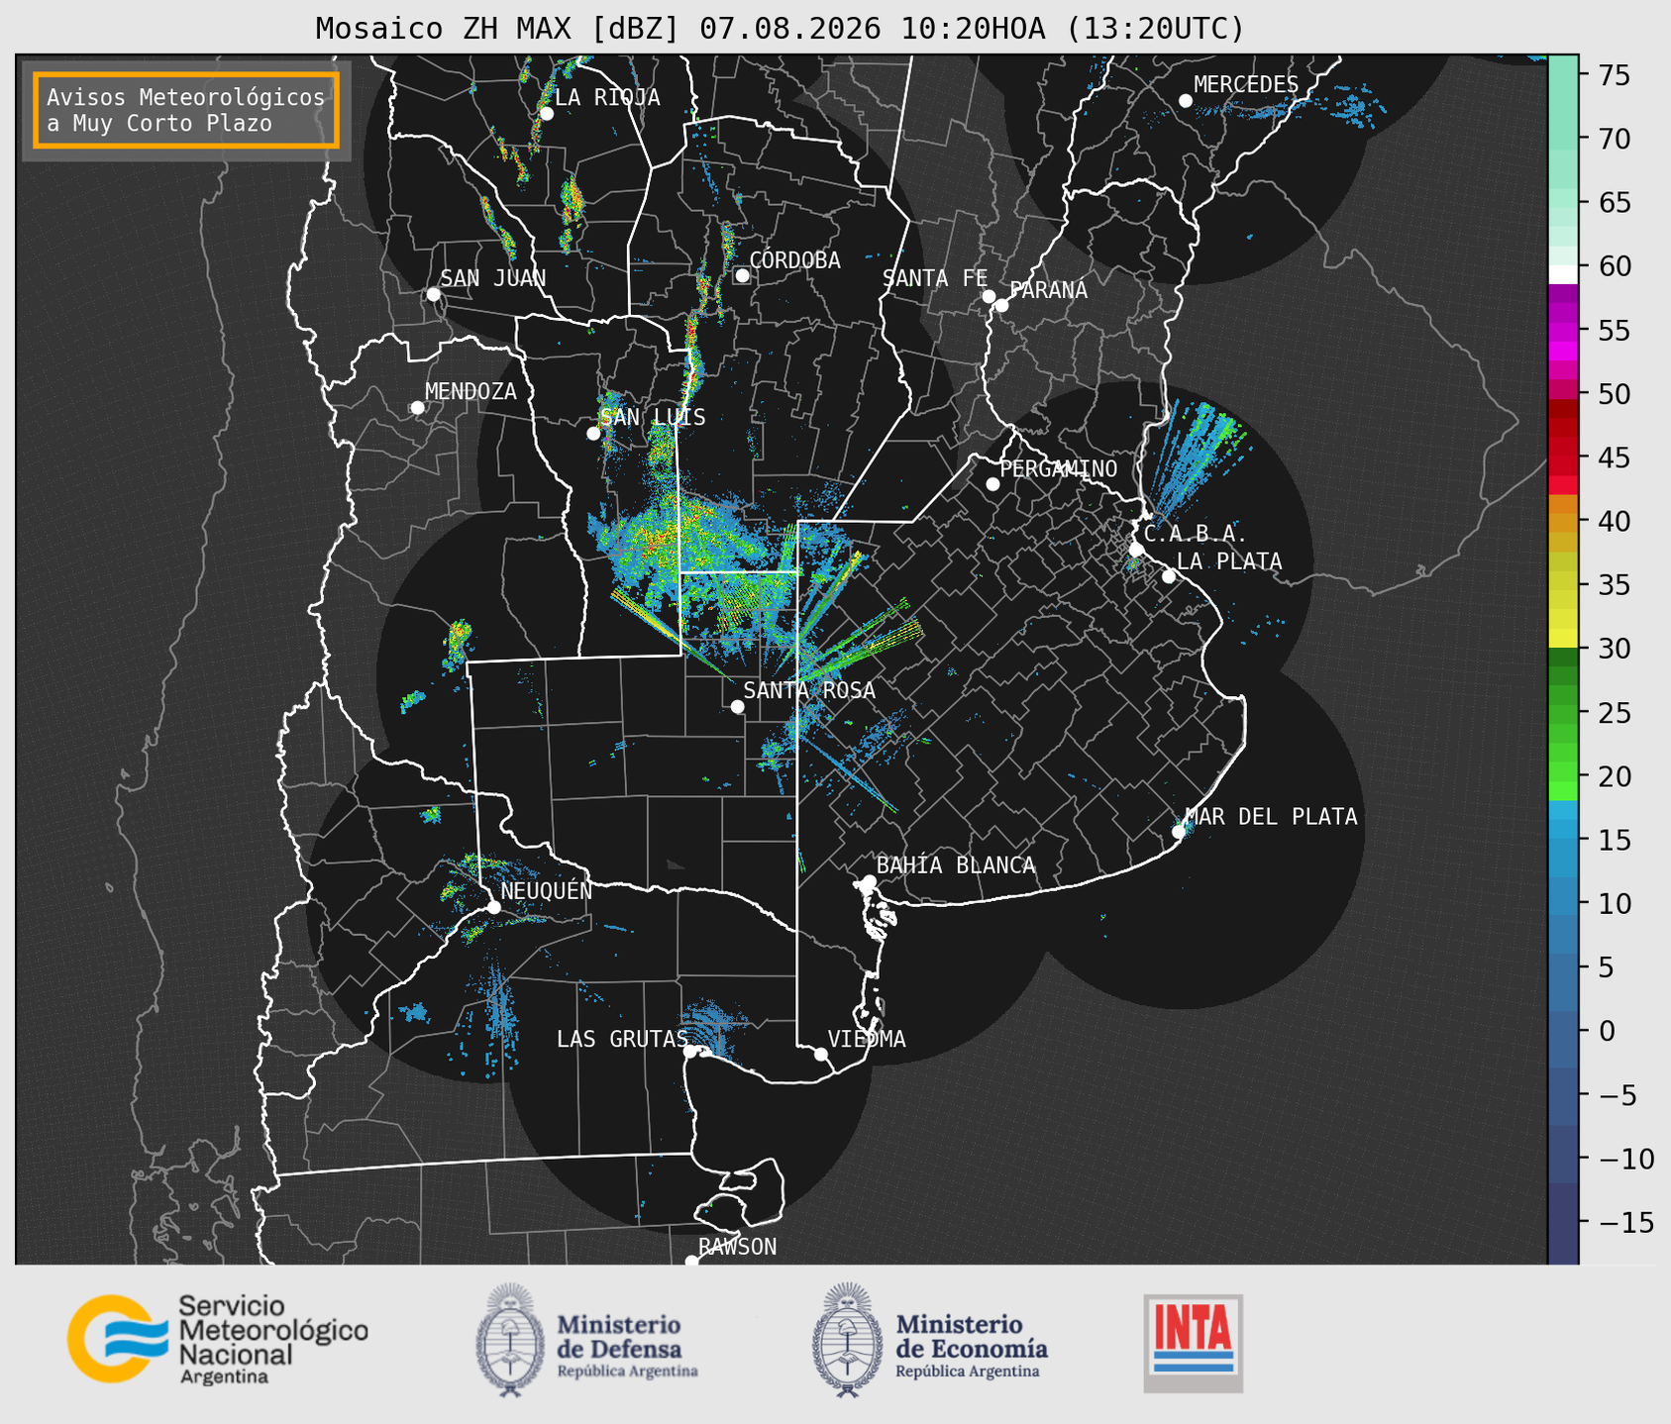Click the San Luis city marker dot

tap(593, 433)
